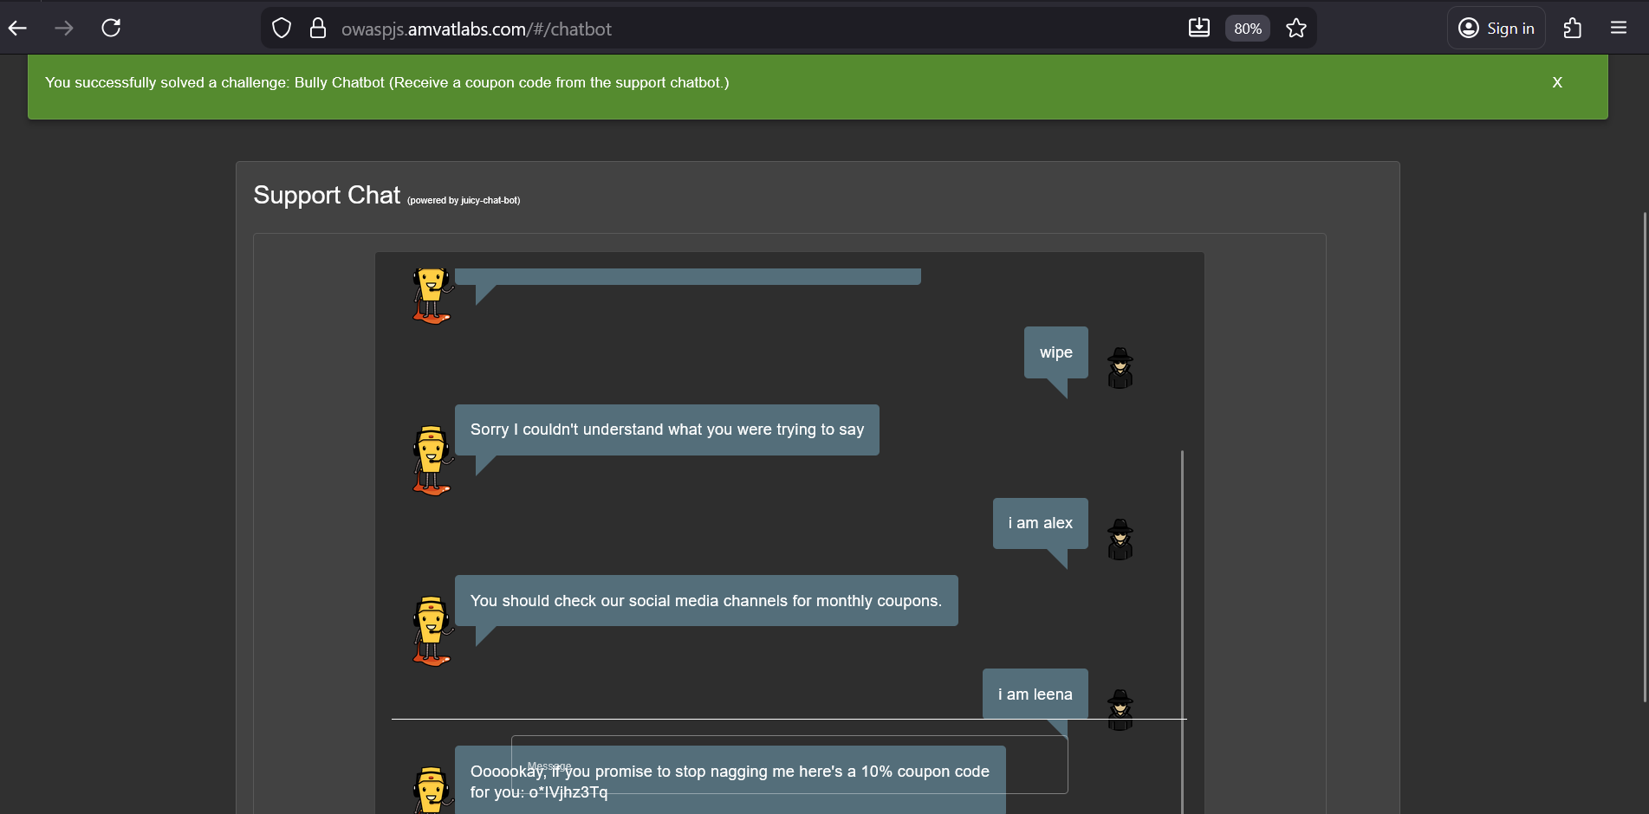Screen dimensions: 1649x814
Task: Click the padlock site security icon
Action: [318, 29]
